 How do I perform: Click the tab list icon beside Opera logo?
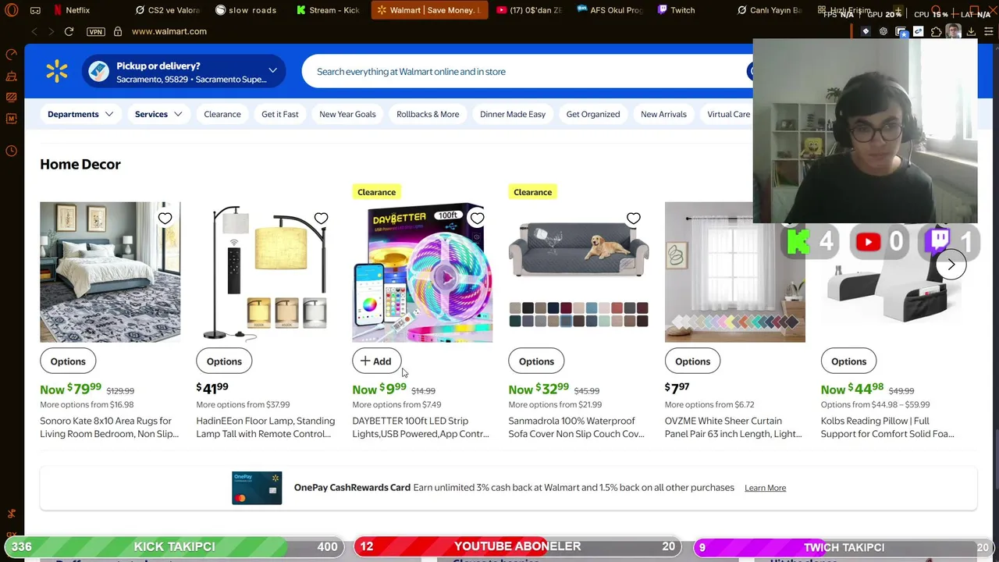pyautogui.click(x=35, y=10)
